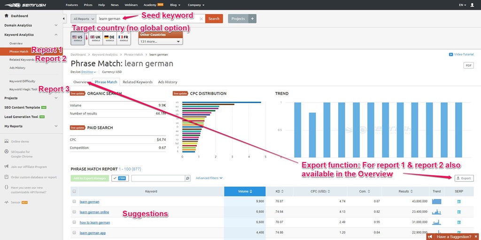The image size is (481, 240).
Task: View trend chart for learn german row
Action: pyautogui.click(x=436, y=202)
